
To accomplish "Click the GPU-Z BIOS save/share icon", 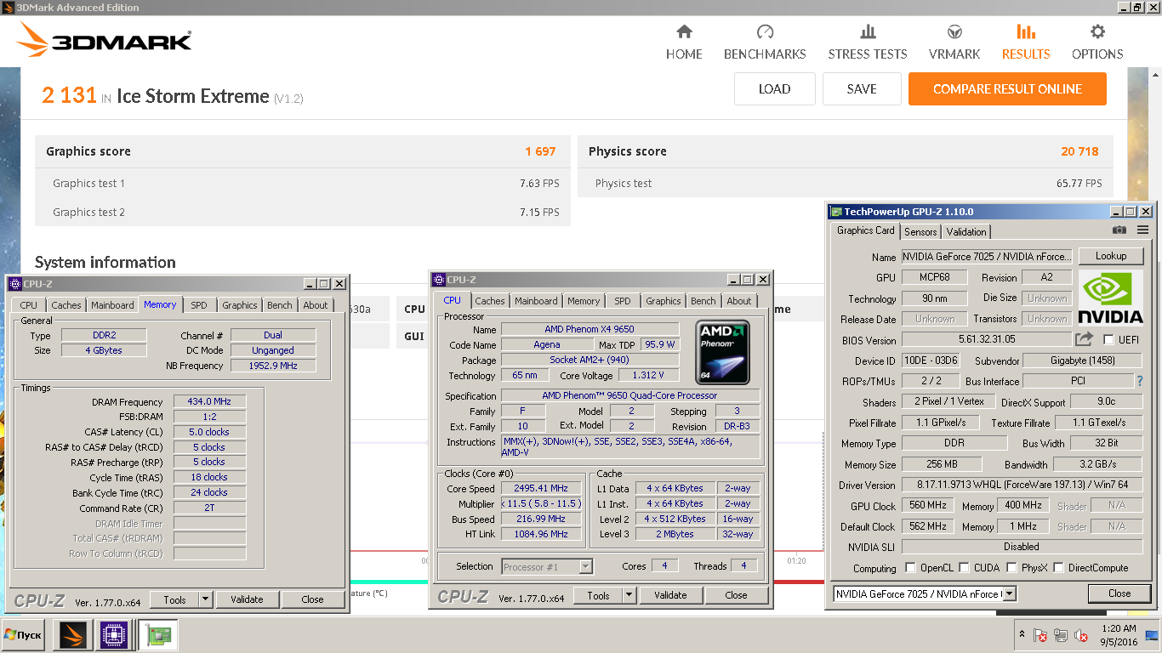I will point(1084,339).
